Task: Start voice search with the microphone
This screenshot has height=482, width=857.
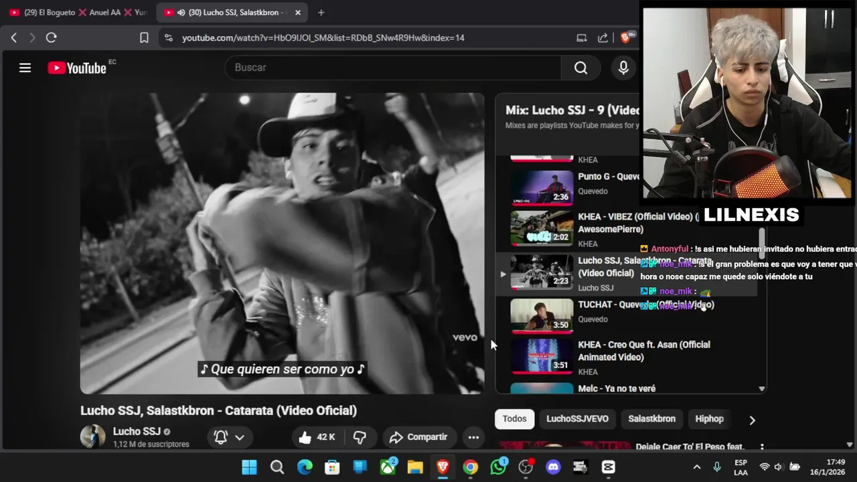Action: click(623, 68)
